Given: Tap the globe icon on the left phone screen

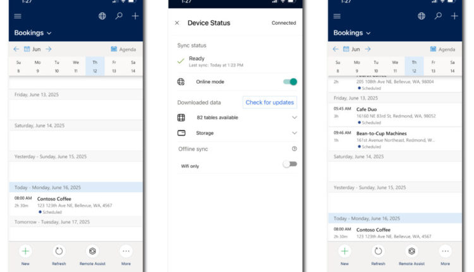Looking at the screenshot, I should click(103, 16).
